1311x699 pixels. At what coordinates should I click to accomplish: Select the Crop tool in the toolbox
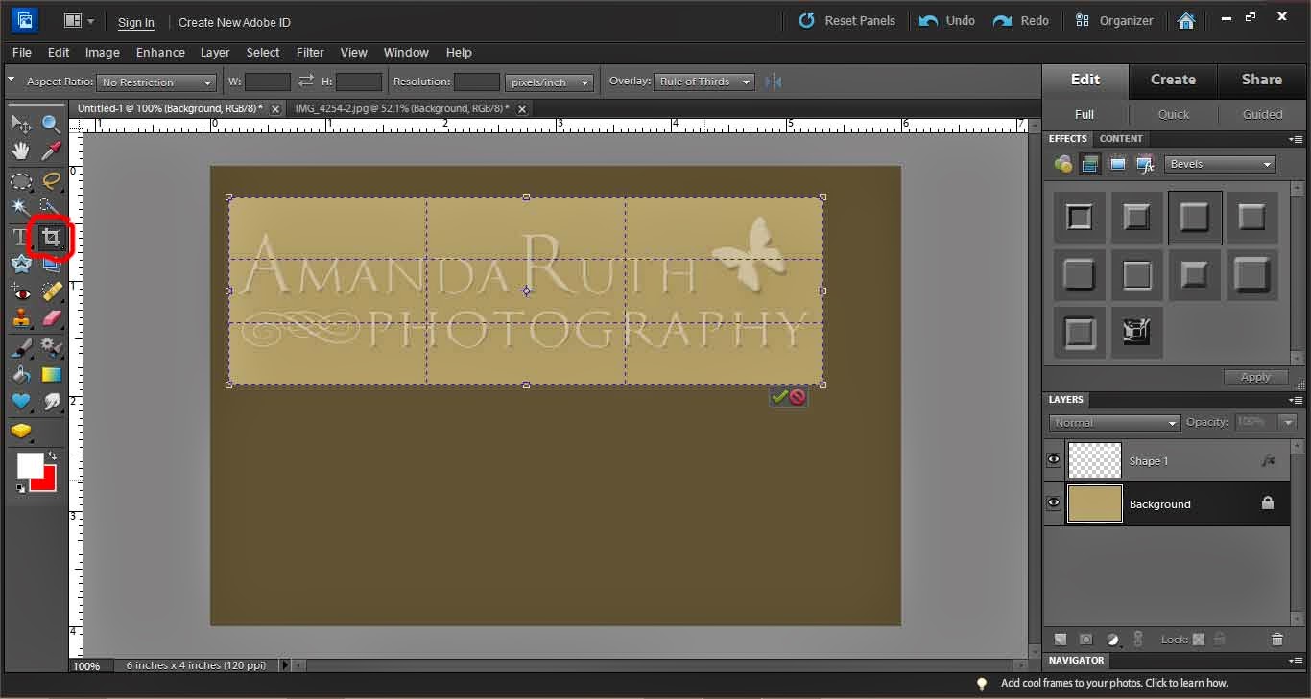click(51, 236)
